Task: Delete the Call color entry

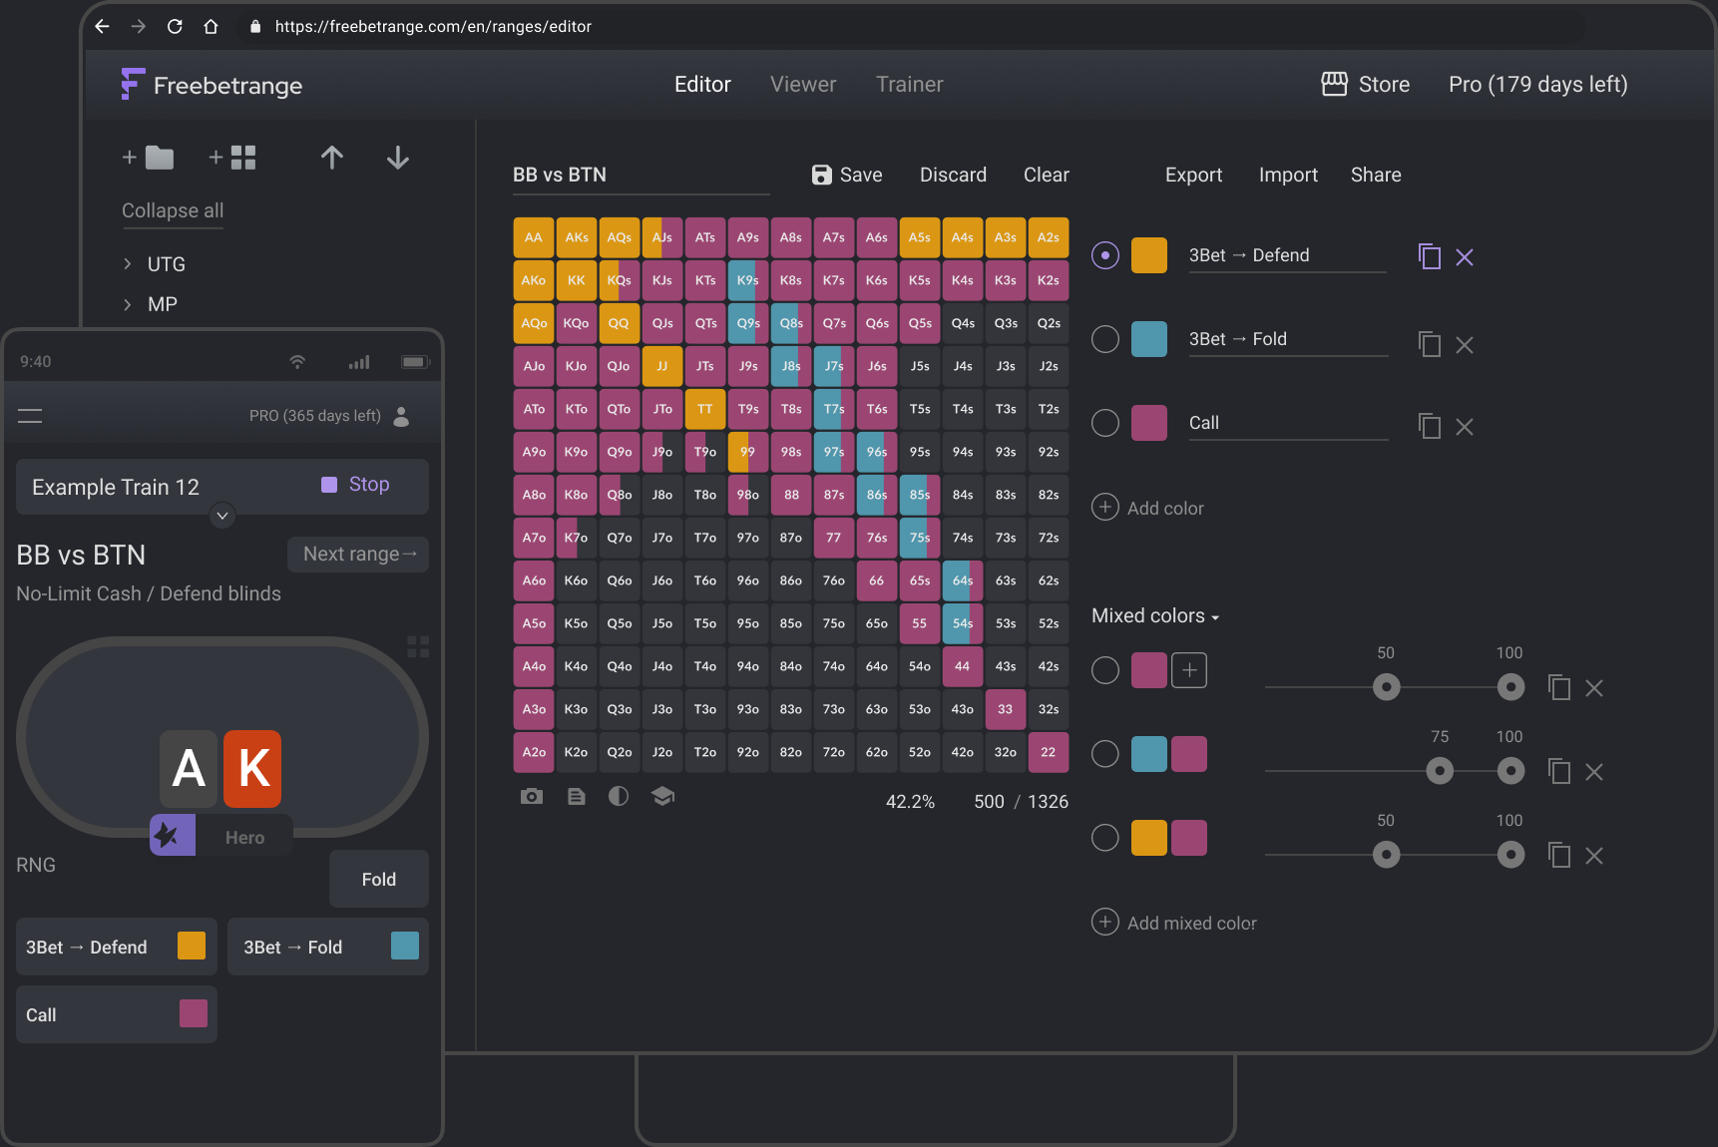Action: [1465, 427]
